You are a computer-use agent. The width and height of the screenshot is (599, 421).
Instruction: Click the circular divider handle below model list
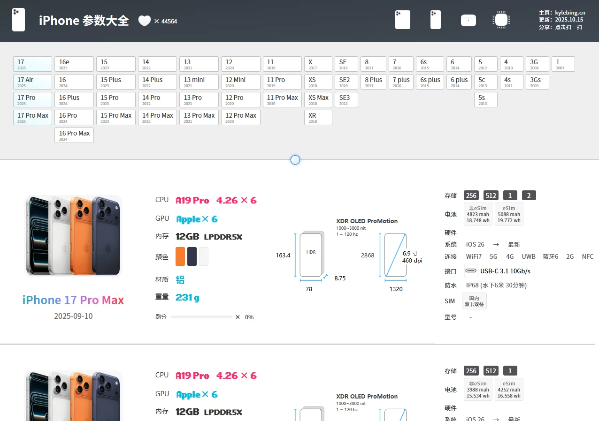[x=295, y=160]
